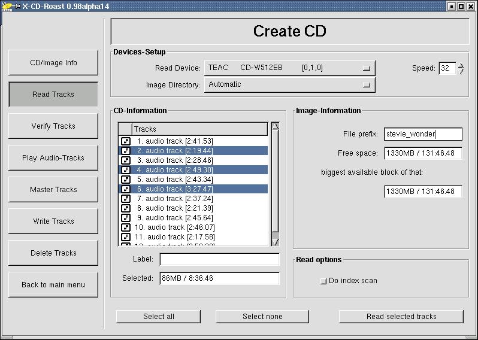The image size is (478, 340).
Task: Select '1. audio track [2:41.53]'
Action: point(193,141)
